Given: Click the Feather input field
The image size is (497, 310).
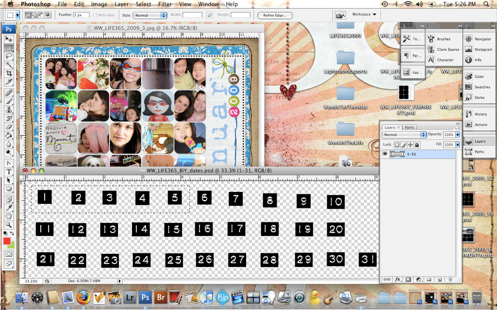Looking at the screenshot, I should click(x=82, y=15).
